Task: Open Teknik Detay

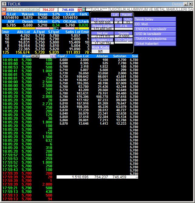Action: tap(155, 19)
